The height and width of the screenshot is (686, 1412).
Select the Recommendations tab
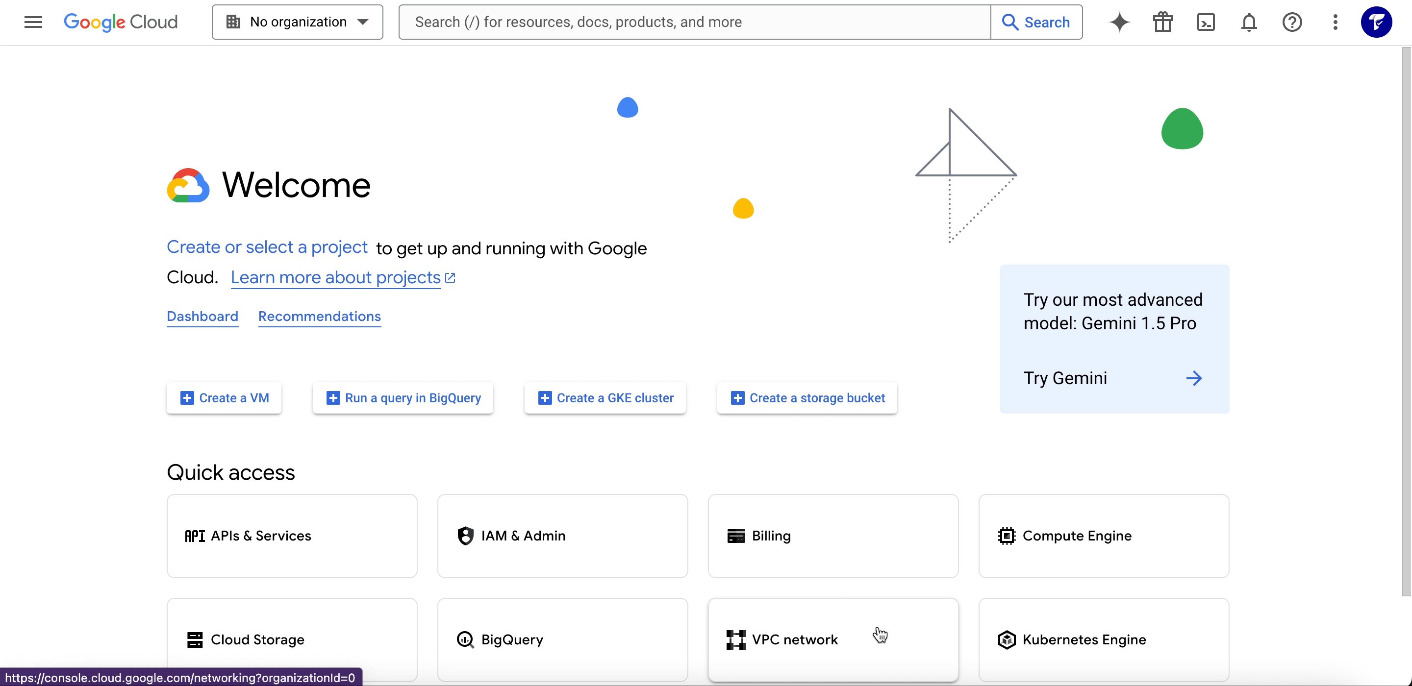point(319,316)
